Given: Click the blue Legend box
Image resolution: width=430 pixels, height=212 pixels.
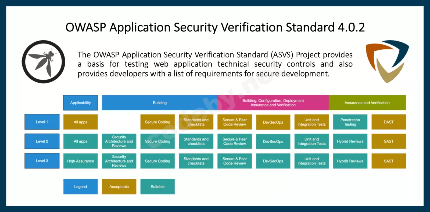Looking at the screenshot, I should pyautogui.click(x=81, y=187).
